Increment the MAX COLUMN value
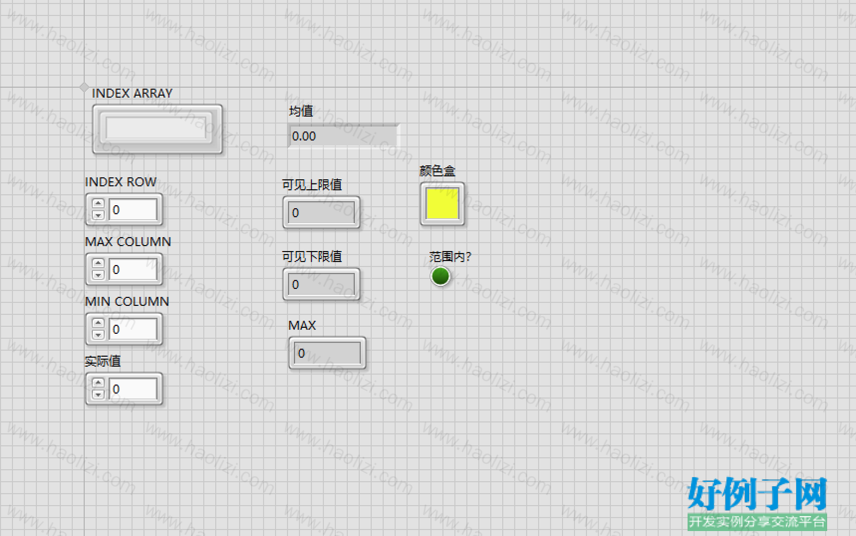The width and height of the screenshot is (856, 536). point(98,263)
